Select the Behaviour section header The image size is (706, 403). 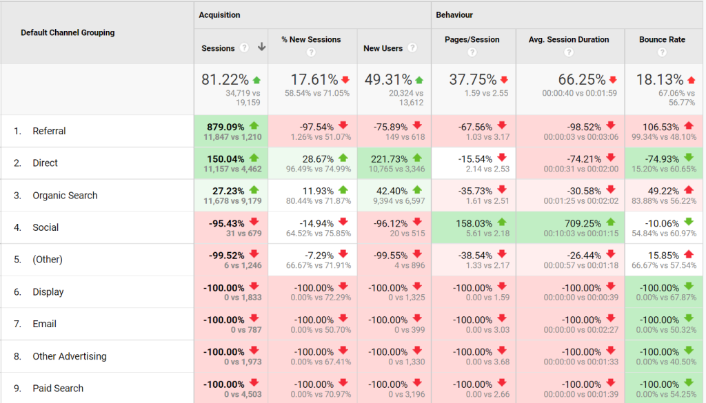(452, 14)
